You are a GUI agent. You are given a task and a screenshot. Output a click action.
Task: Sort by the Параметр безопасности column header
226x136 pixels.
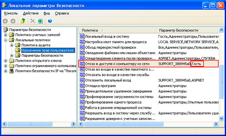coord(188,30)
